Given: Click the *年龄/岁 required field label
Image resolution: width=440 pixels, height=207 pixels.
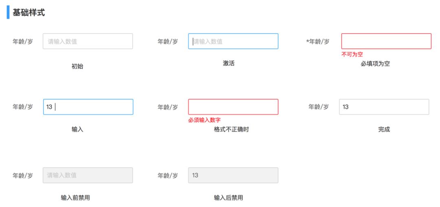Looking at the screenshot, I should coord(318,42).
